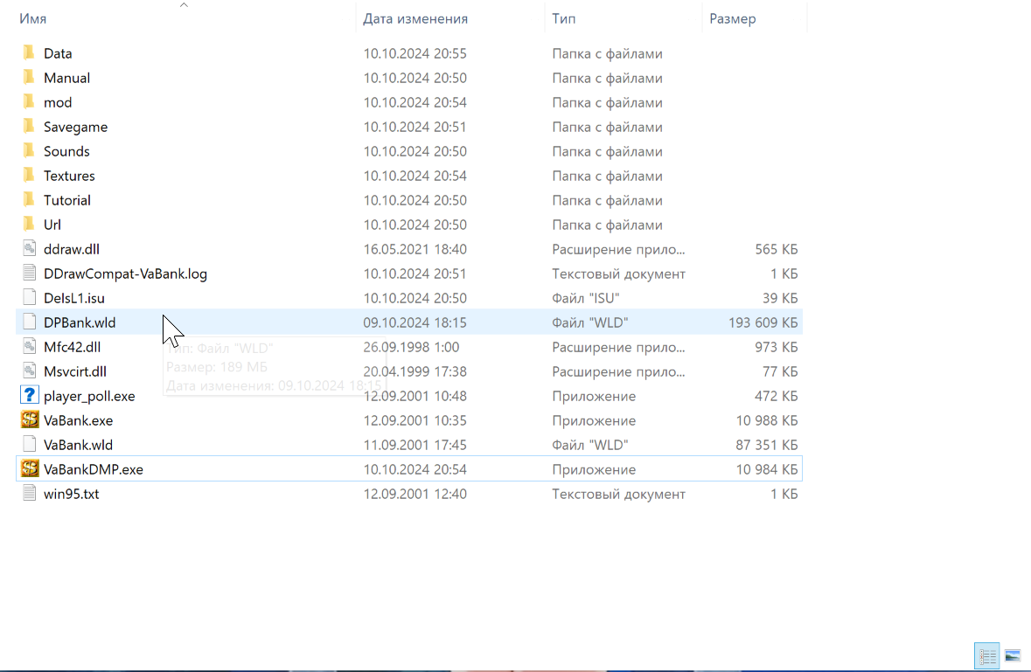Click the 565 КБ size value
The image size is (1031, 672).
point(777,249)
